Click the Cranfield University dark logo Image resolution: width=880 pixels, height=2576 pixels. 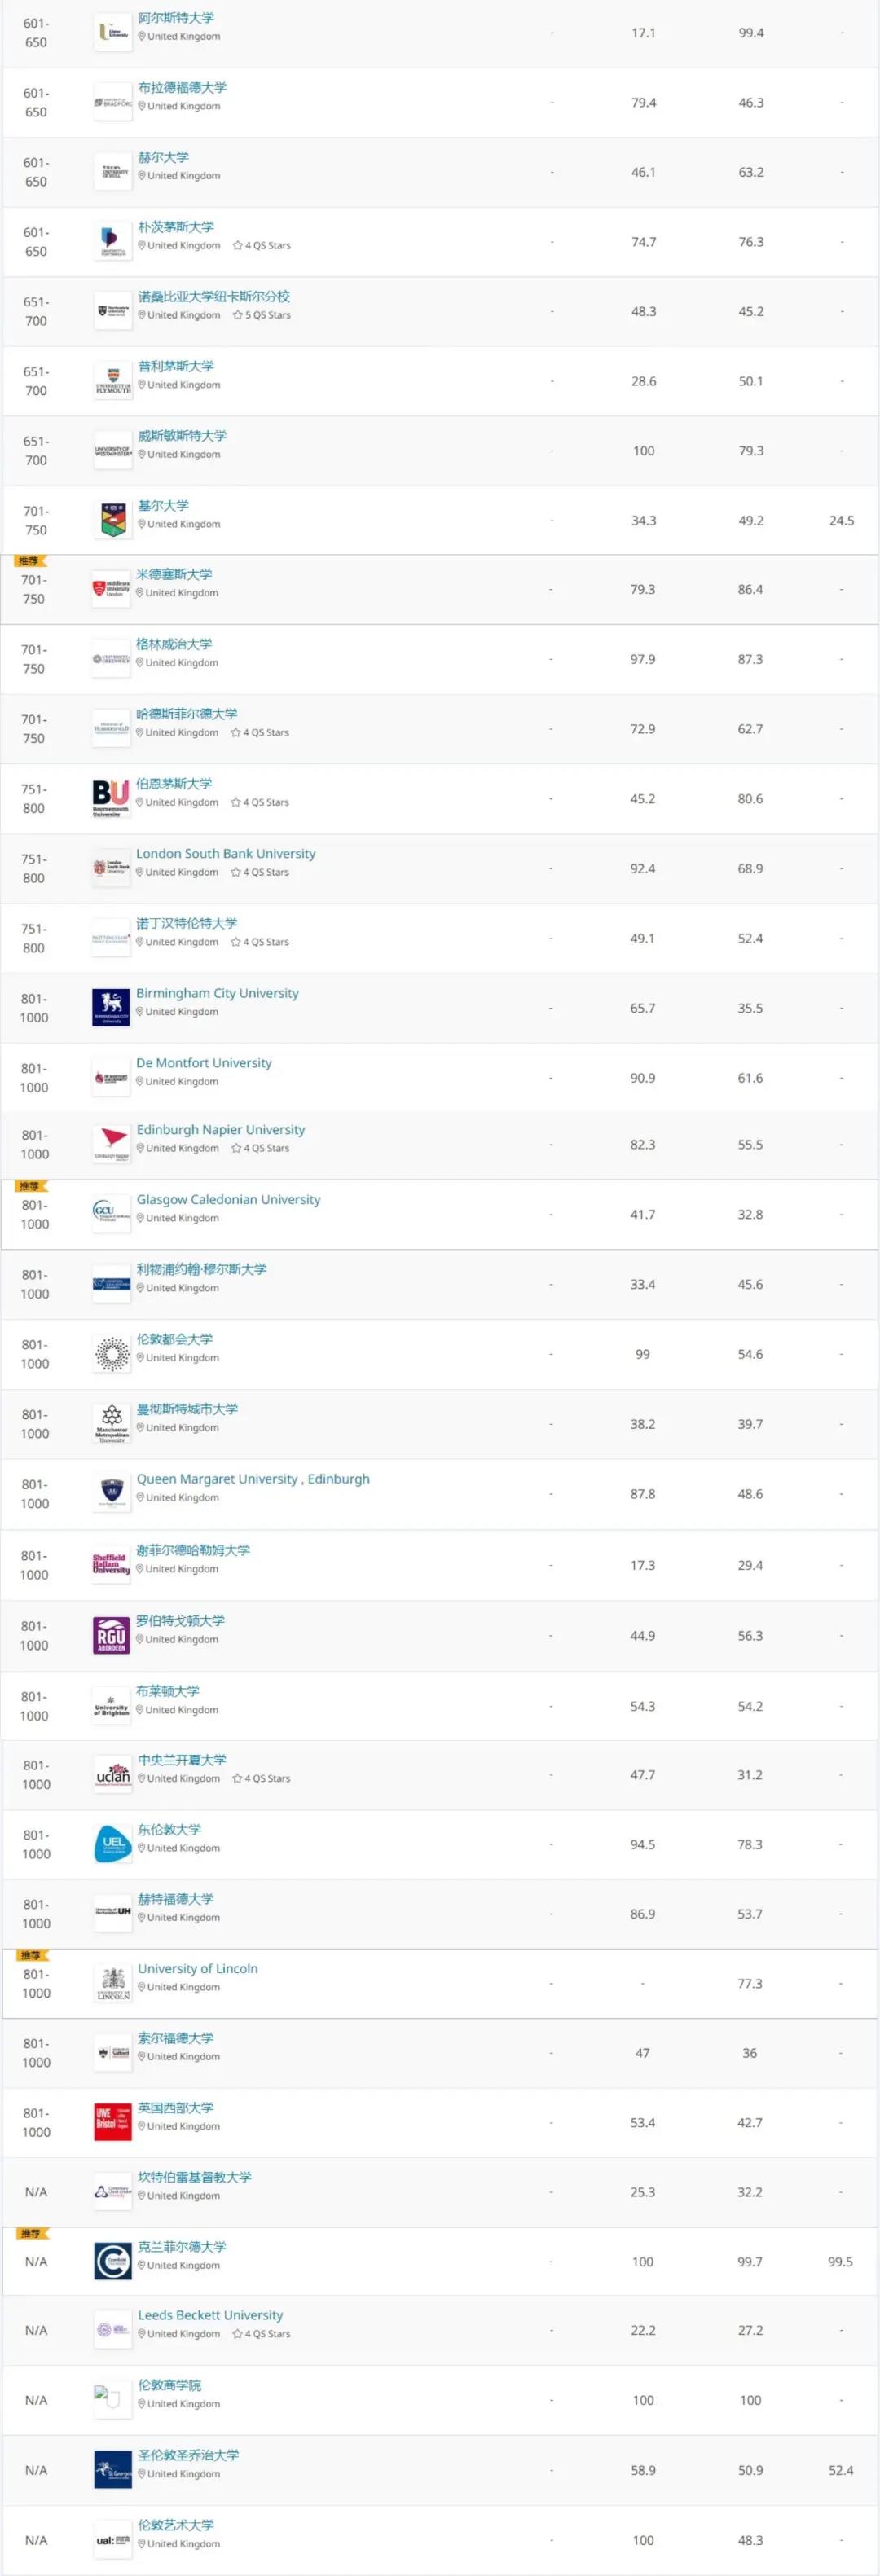pyautogui.click(x=112, y=2261)
